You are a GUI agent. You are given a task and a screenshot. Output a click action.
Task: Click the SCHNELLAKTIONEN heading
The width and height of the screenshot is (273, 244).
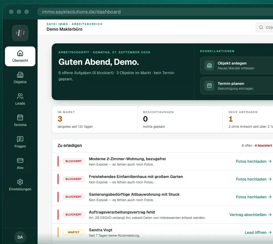[217, 51]
